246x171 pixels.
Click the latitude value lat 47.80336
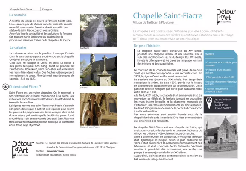pos(221,105)
